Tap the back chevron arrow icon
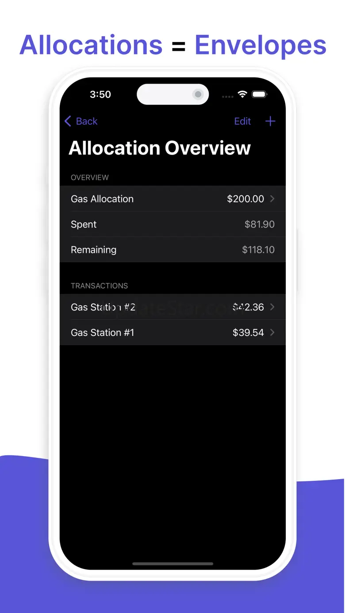 click(68, 121)
